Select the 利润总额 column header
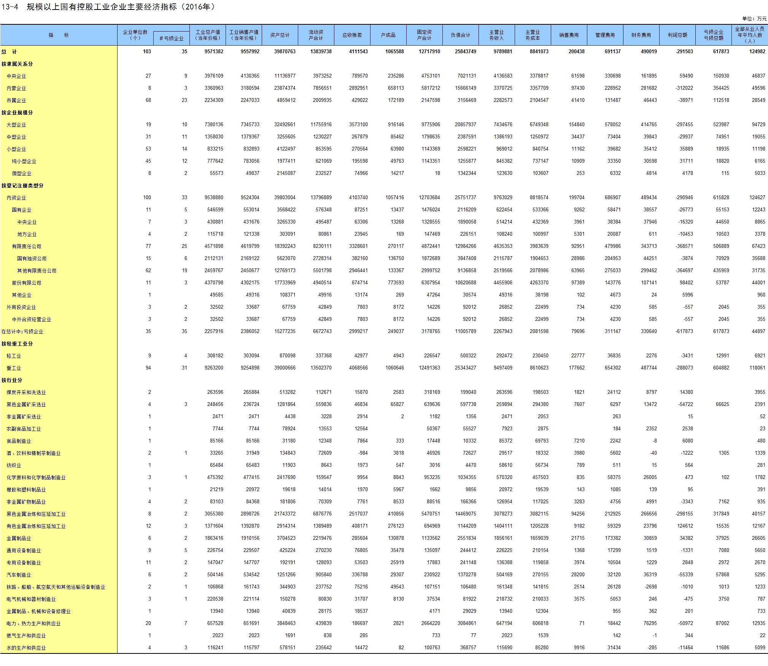 pos(677,35)
